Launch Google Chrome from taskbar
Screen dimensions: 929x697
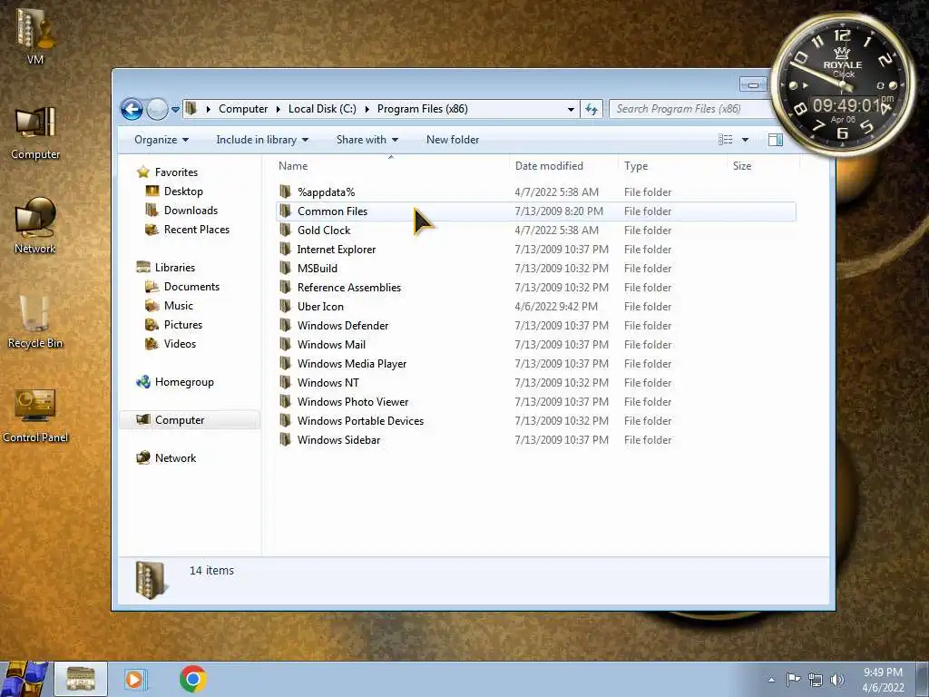coord(193,679)
